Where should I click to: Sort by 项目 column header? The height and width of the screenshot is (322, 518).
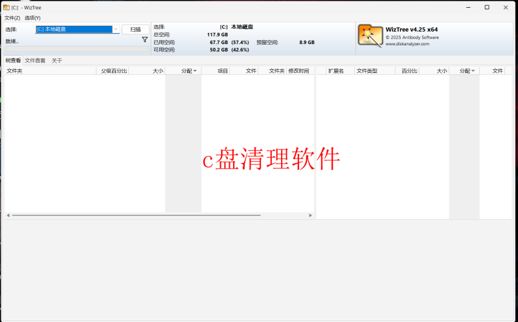click(216, 71)
